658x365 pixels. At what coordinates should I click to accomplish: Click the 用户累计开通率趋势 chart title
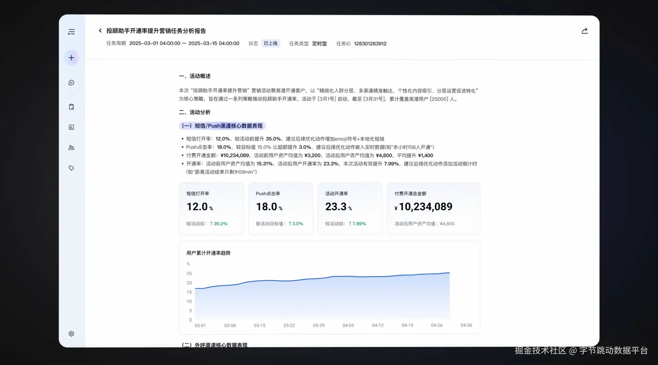[208, 253]
